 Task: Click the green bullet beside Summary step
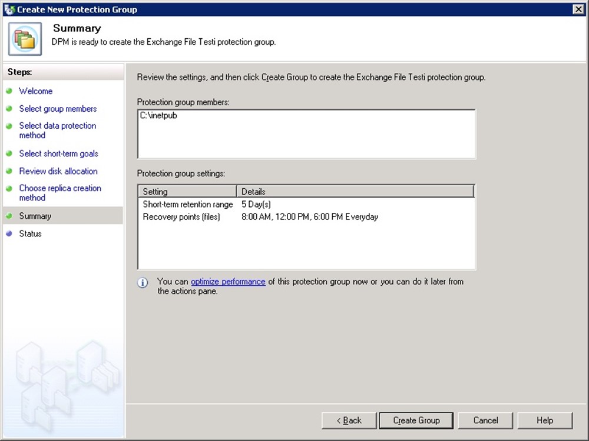pyautogui.click(x=9, y=216)
